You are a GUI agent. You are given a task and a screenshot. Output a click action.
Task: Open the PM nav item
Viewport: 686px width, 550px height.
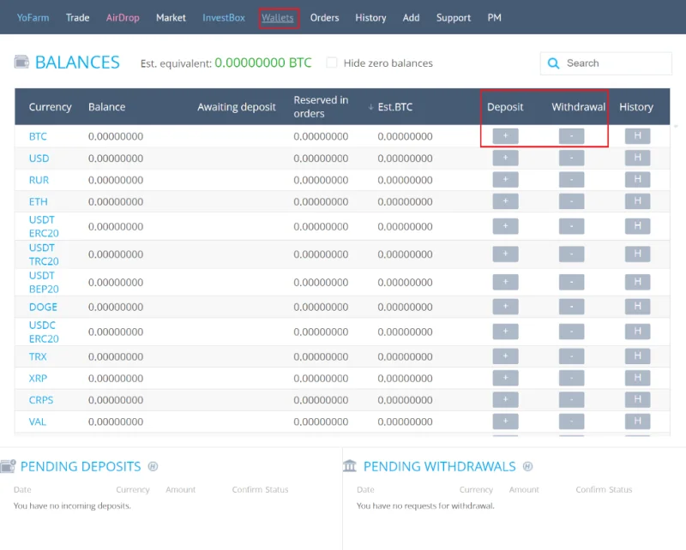coord(495,17)
